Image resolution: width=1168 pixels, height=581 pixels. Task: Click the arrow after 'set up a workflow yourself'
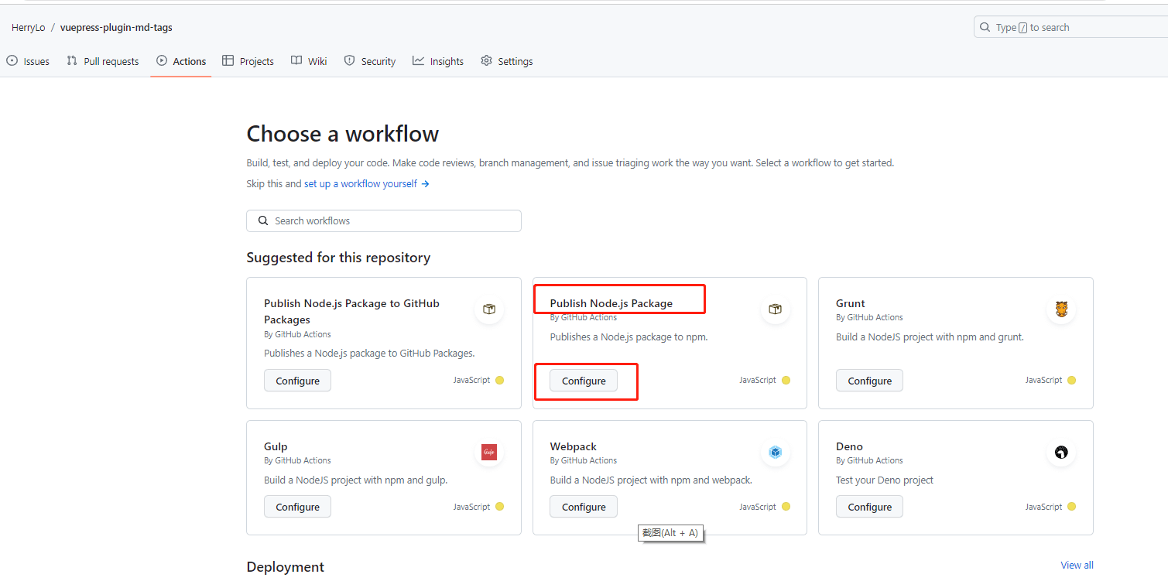[x=425, y=183]
